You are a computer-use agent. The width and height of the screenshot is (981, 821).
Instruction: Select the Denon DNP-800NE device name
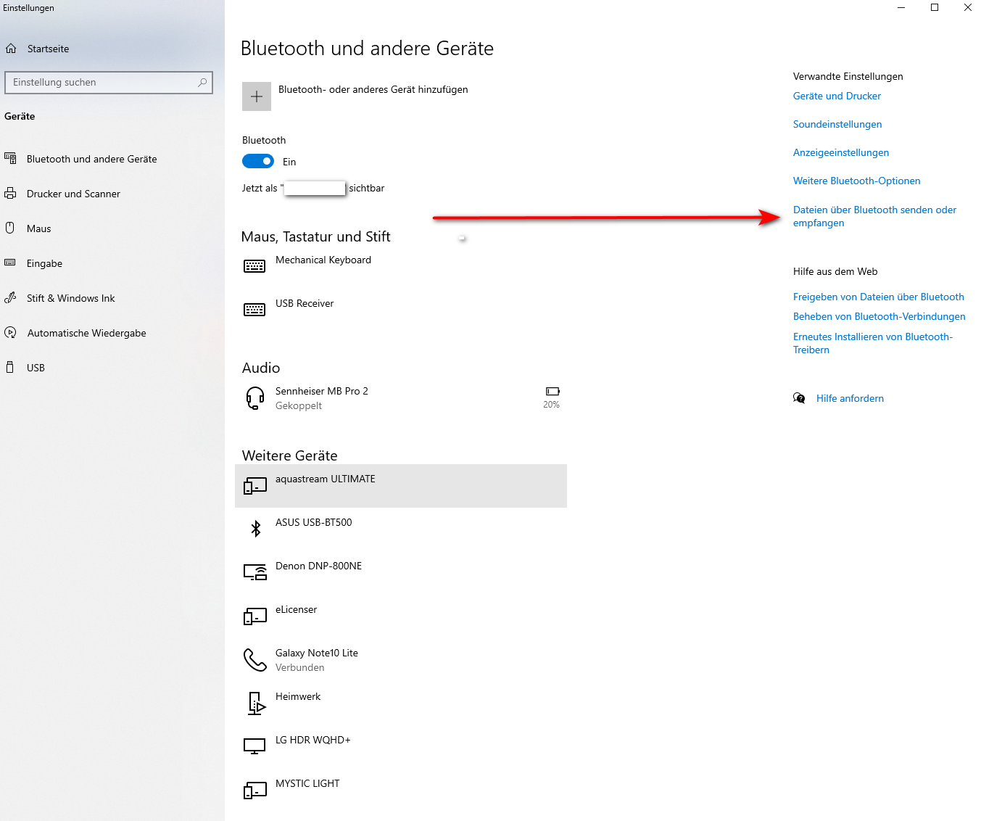coord(318,566)
